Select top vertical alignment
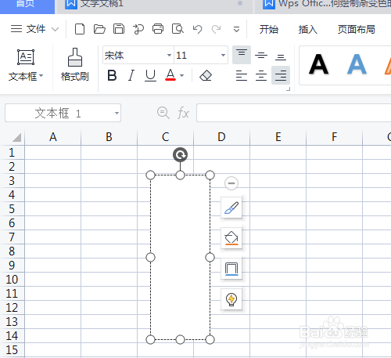The image size is (391, 358). pos(242,55)
